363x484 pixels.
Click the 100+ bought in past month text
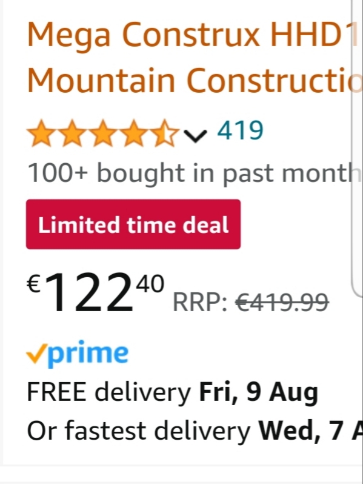point(194,173)
